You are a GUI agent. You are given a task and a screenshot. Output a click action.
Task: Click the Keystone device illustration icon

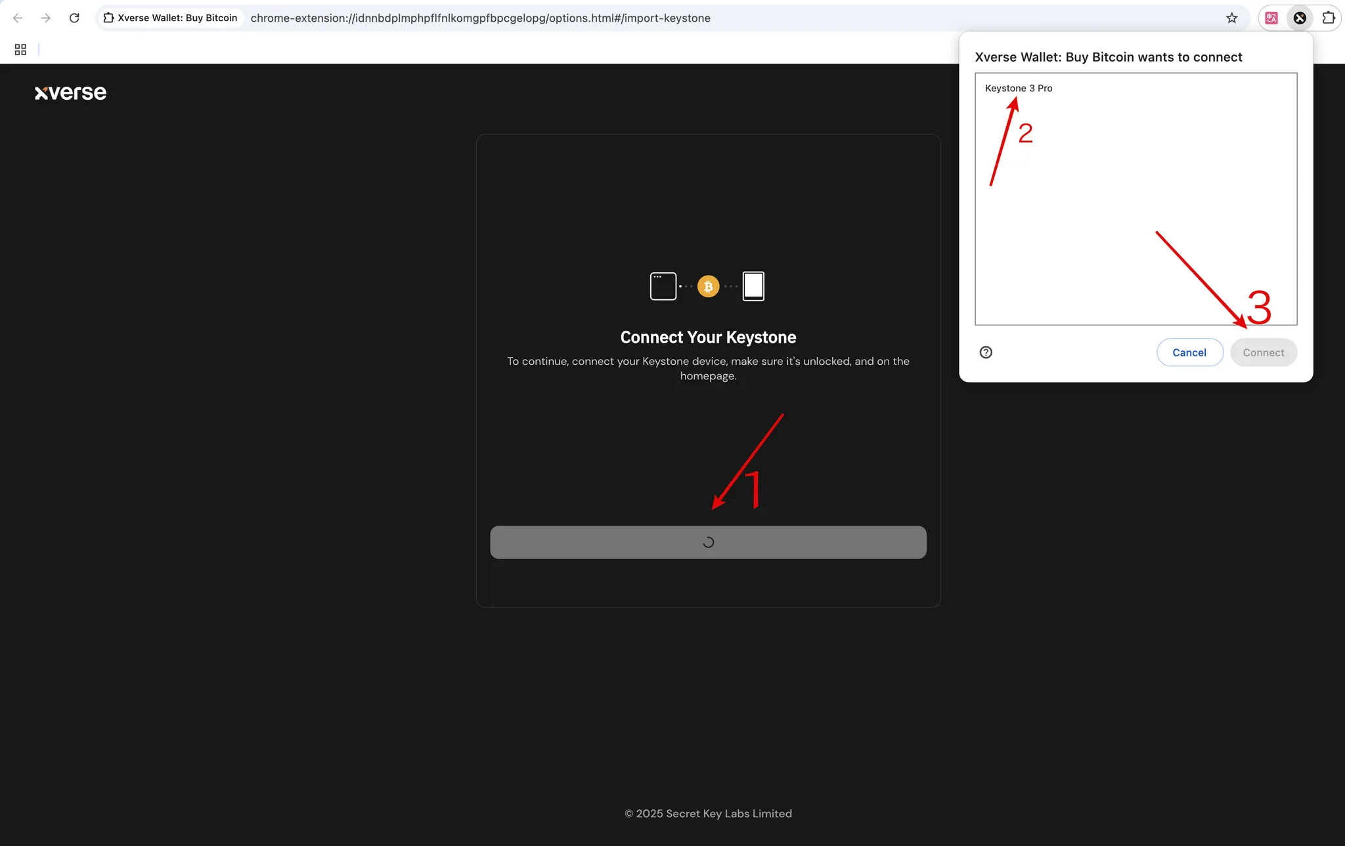(753, 286)
